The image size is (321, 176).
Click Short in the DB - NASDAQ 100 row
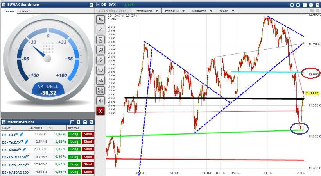88,172
